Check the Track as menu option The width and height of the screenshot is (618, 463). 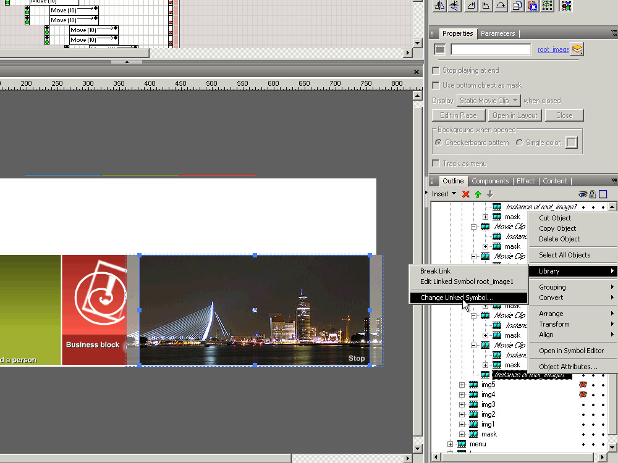(436, 164)
